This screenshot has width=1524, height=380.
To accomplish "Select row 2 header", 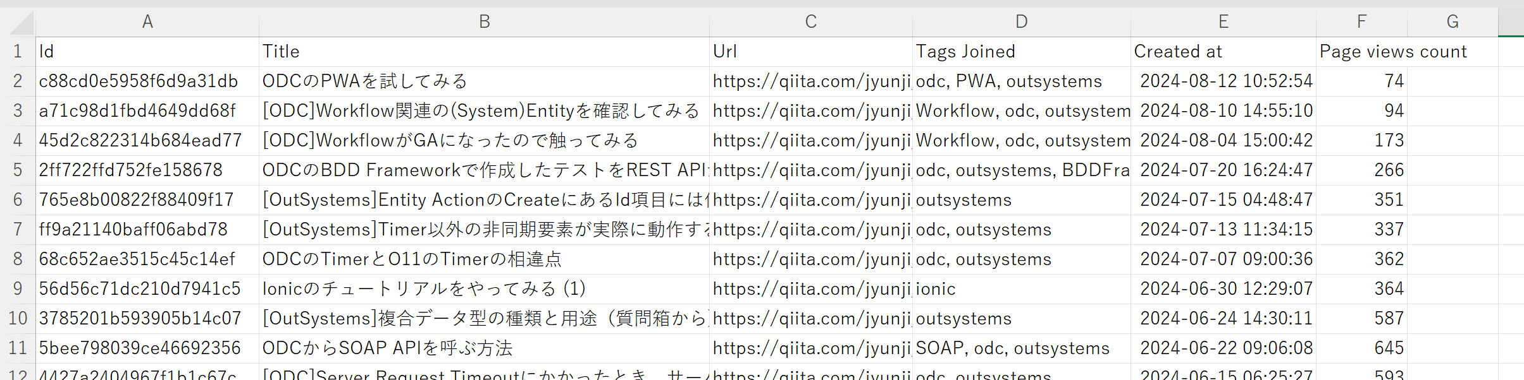I will point(18,81).
